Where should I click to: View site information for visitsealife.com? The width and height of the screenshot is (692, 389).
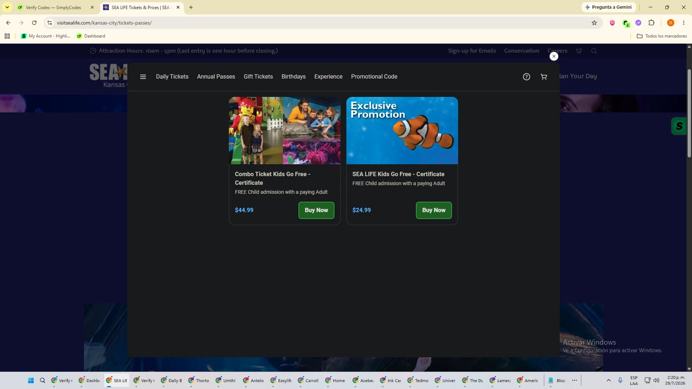(50, 23)
